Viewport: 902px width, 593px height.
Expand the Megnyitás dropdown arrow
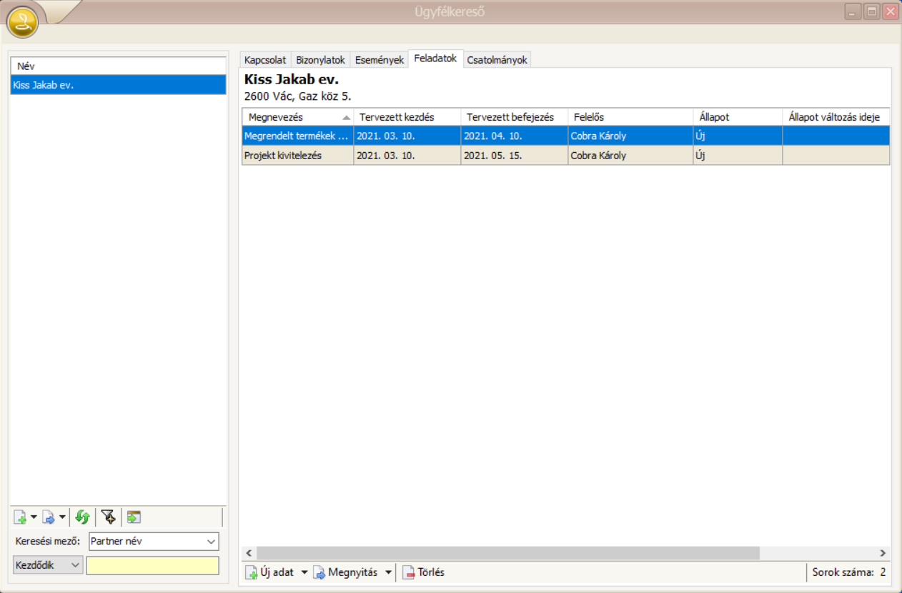[x=388, y=572]
